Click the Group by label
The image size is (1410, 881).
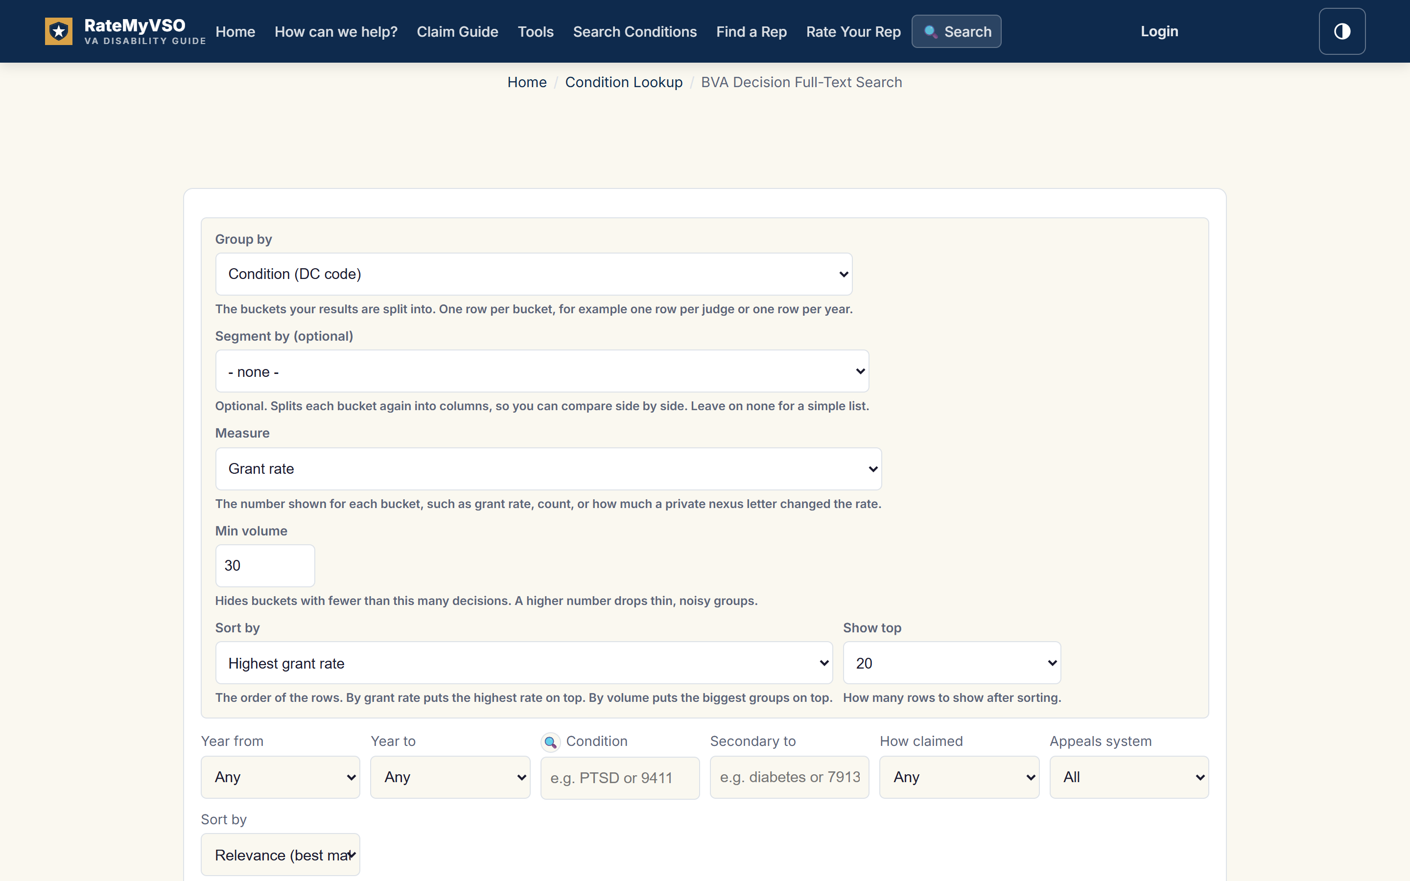click(x=243, y=239)
